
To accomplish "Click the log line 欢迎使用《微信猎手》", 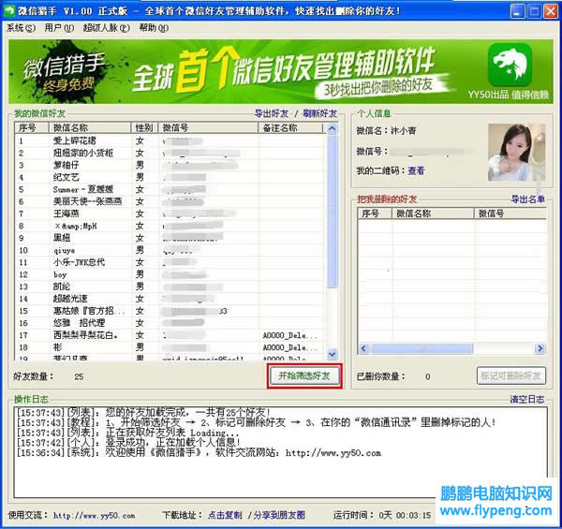I will click(x=199, y=453).
